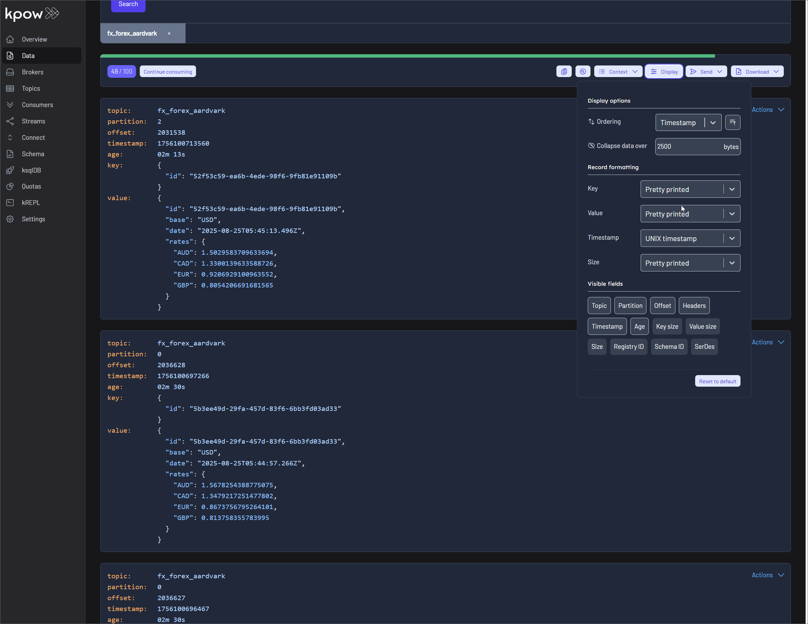Toggle the Headers visible field
The height and width of the screenshot is (624, 808).
pyautogui.click(x=694, y=305)
